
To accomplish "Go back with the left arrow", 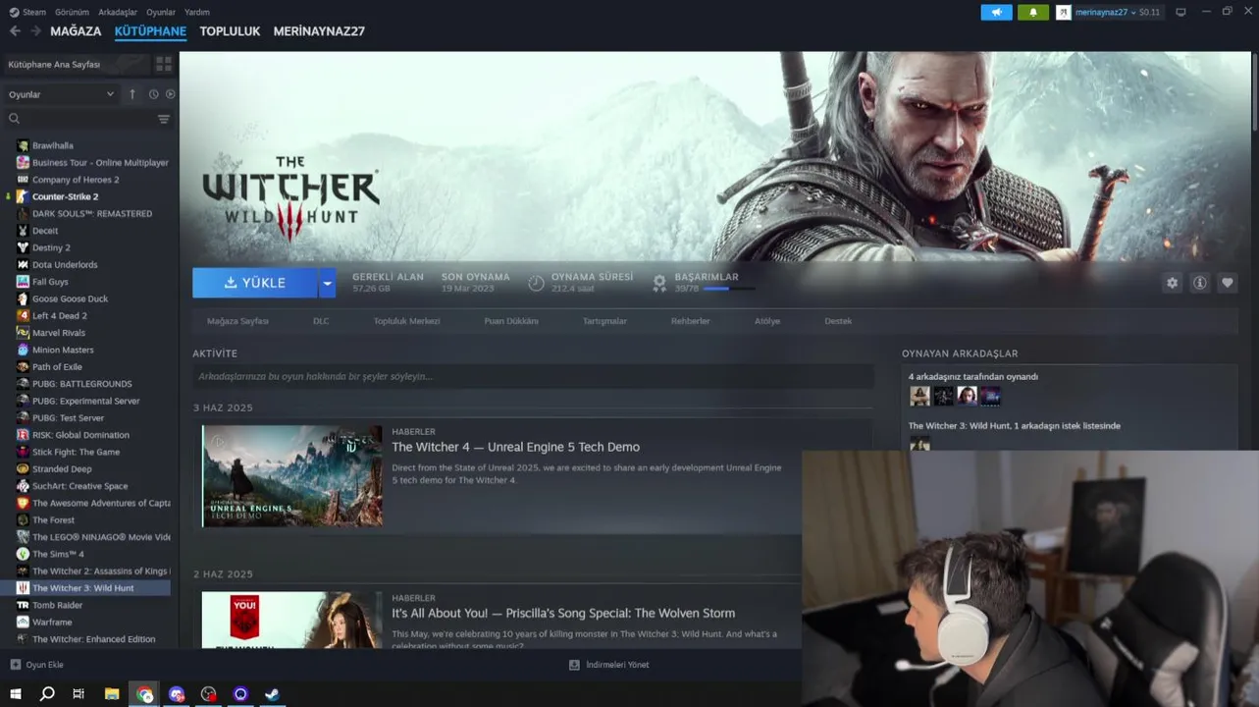I will tap(15, 31).
